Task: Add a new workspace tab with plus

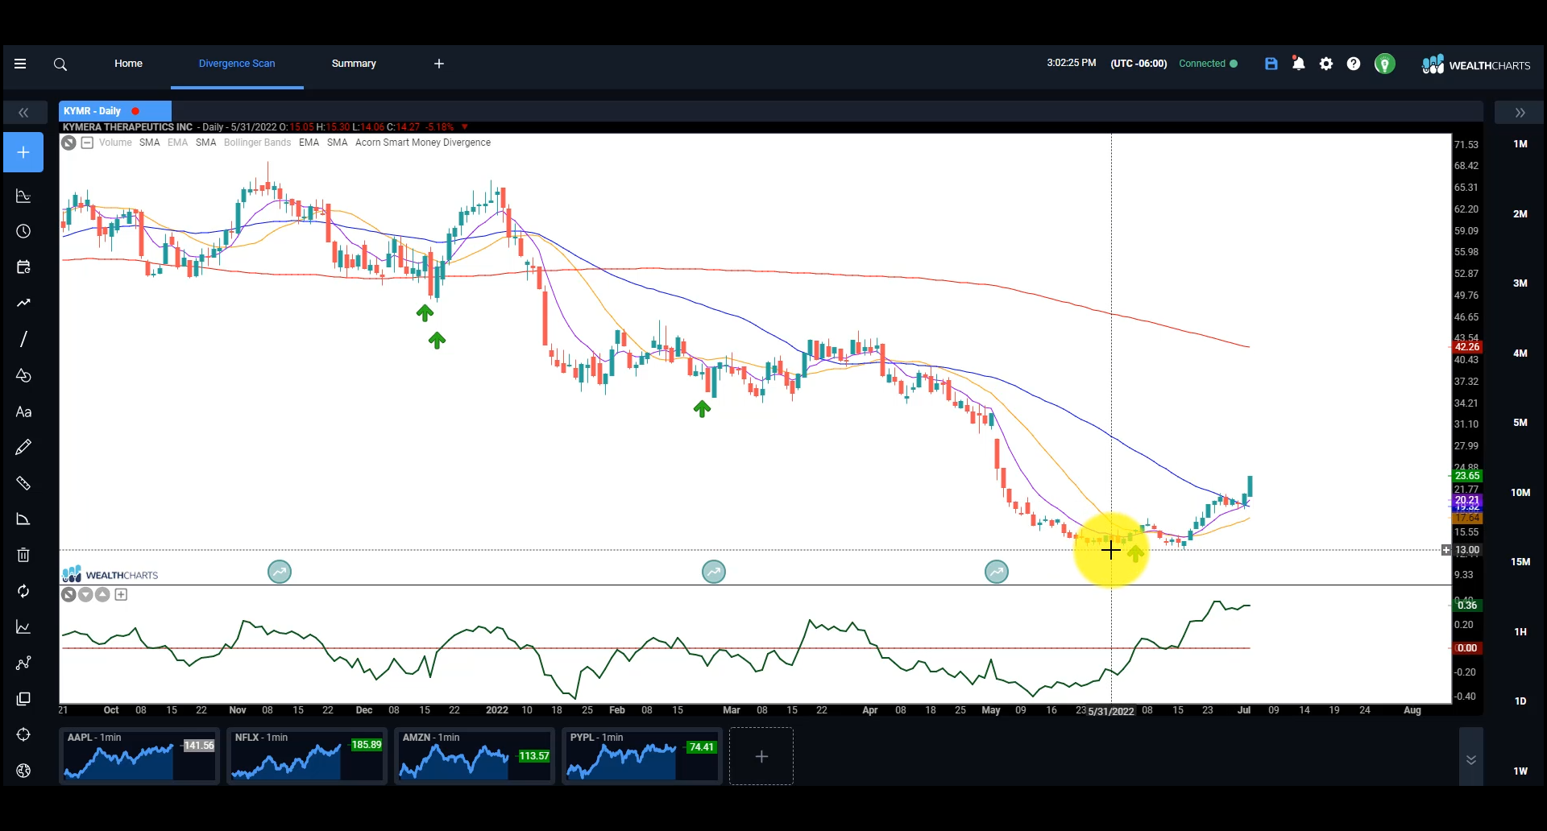Action: pyautogui.click(x=439, y=64)
